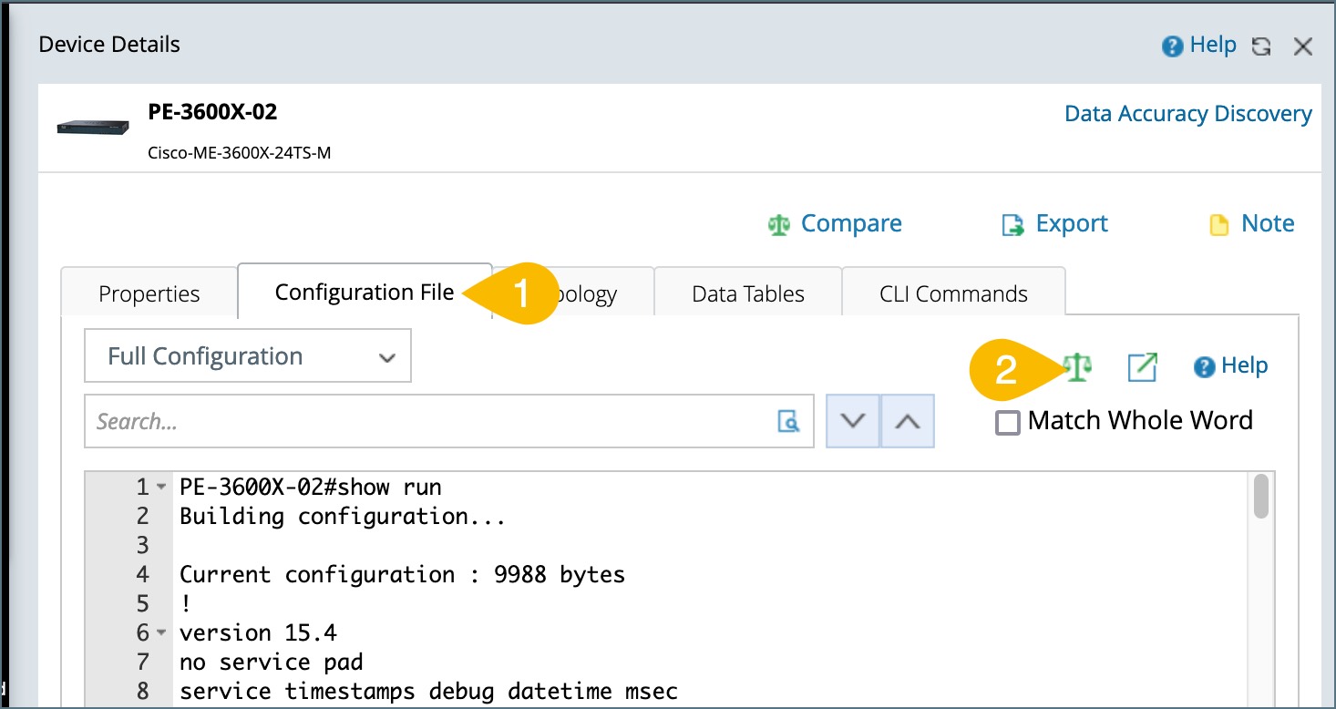Jump to previous search match arrow
This screenshot has height=709, width=1336.
[x=908, y=421]
